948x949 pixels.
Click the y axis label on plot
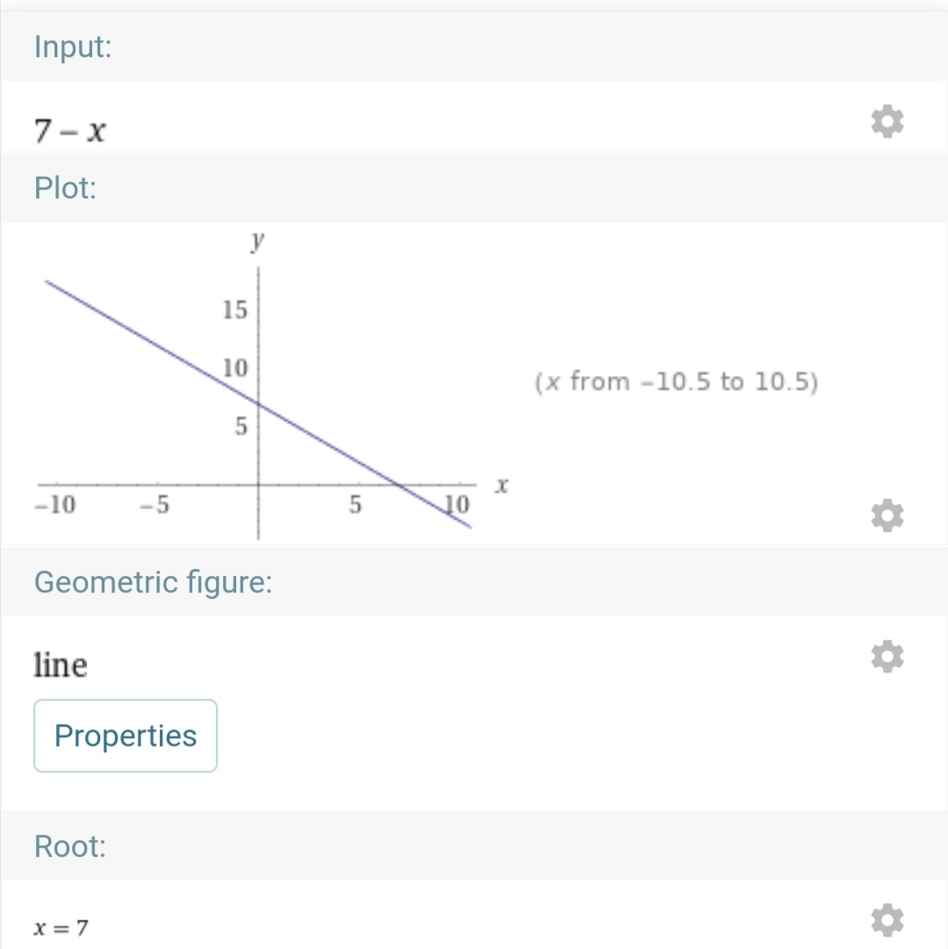[x=257, y=242]
